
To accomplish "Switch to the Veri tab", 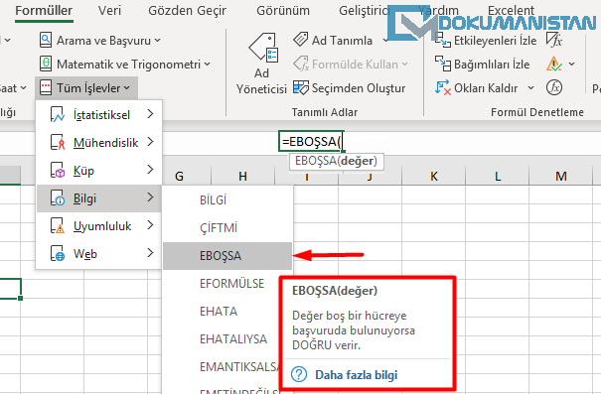I will pos(109,10).
